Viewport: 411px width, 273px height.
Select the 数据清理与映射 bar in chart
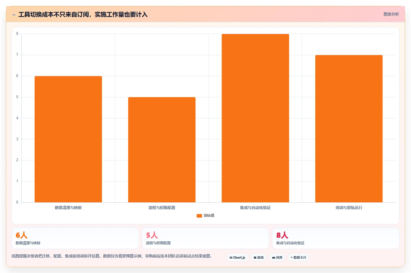pyautogui.click(x=68, y=139)
